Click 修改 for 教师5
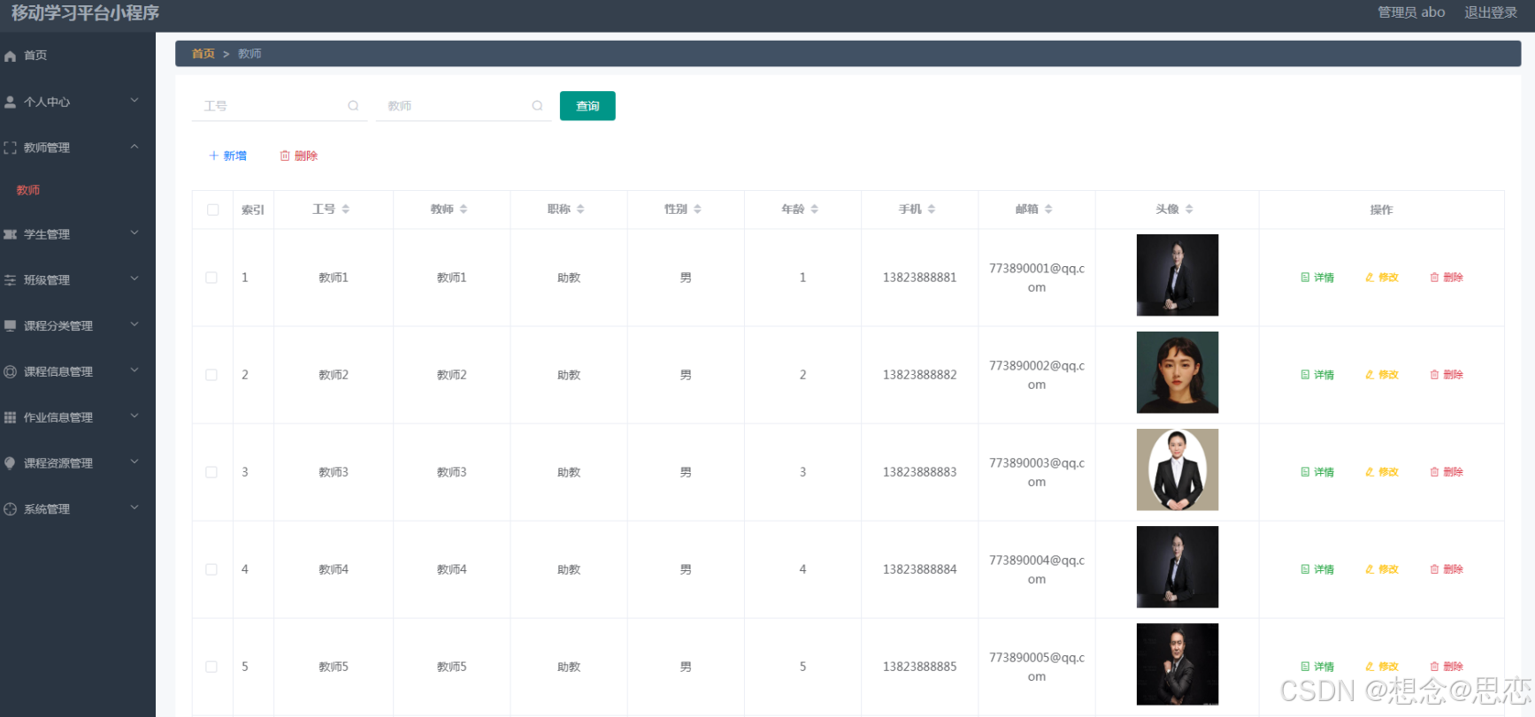This screenshot has width=1535, height=717. click(x=1382, y=667)
